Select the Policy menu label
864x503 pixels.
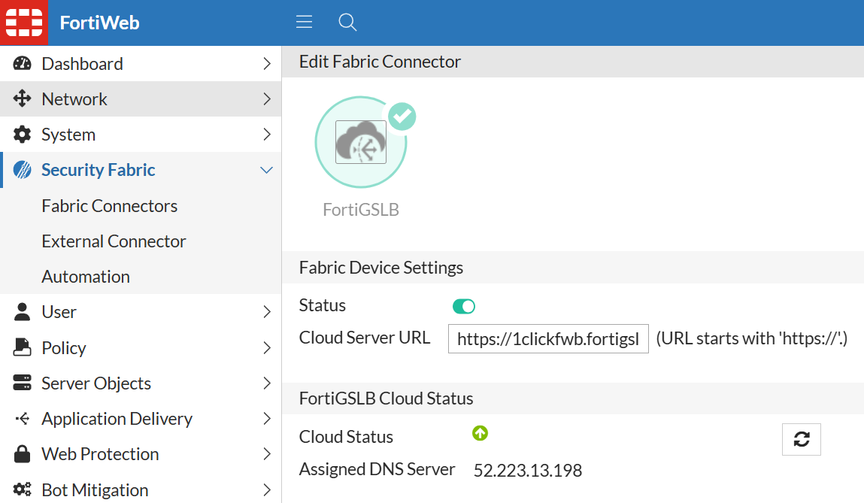[x=64, y=347]
